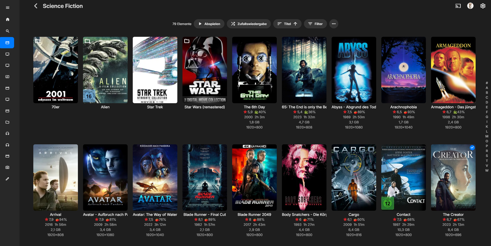Click the 79 Elemente count text
Viewport: 491px width, 246px height.
tap(182, 24)
